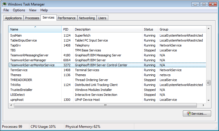Screen dimensions: 219x131
Task: Click the Task Manager title bar icon
Action: point(4,4)
